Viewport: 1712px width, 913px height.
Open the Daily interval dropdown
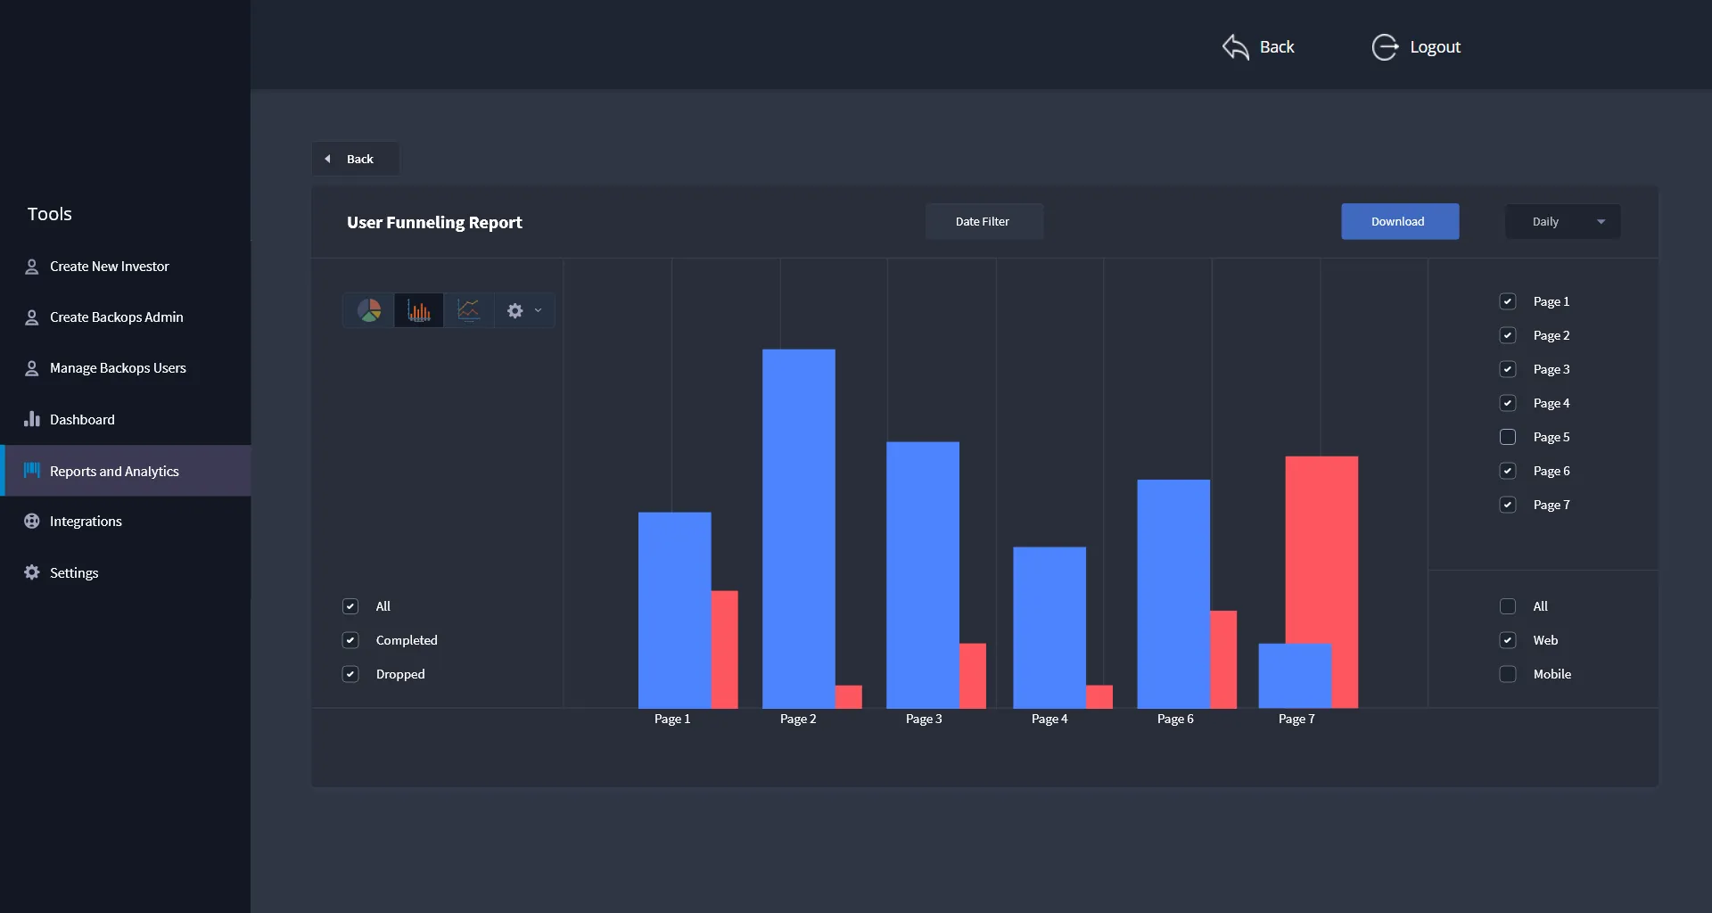[x=1563, y=222]
